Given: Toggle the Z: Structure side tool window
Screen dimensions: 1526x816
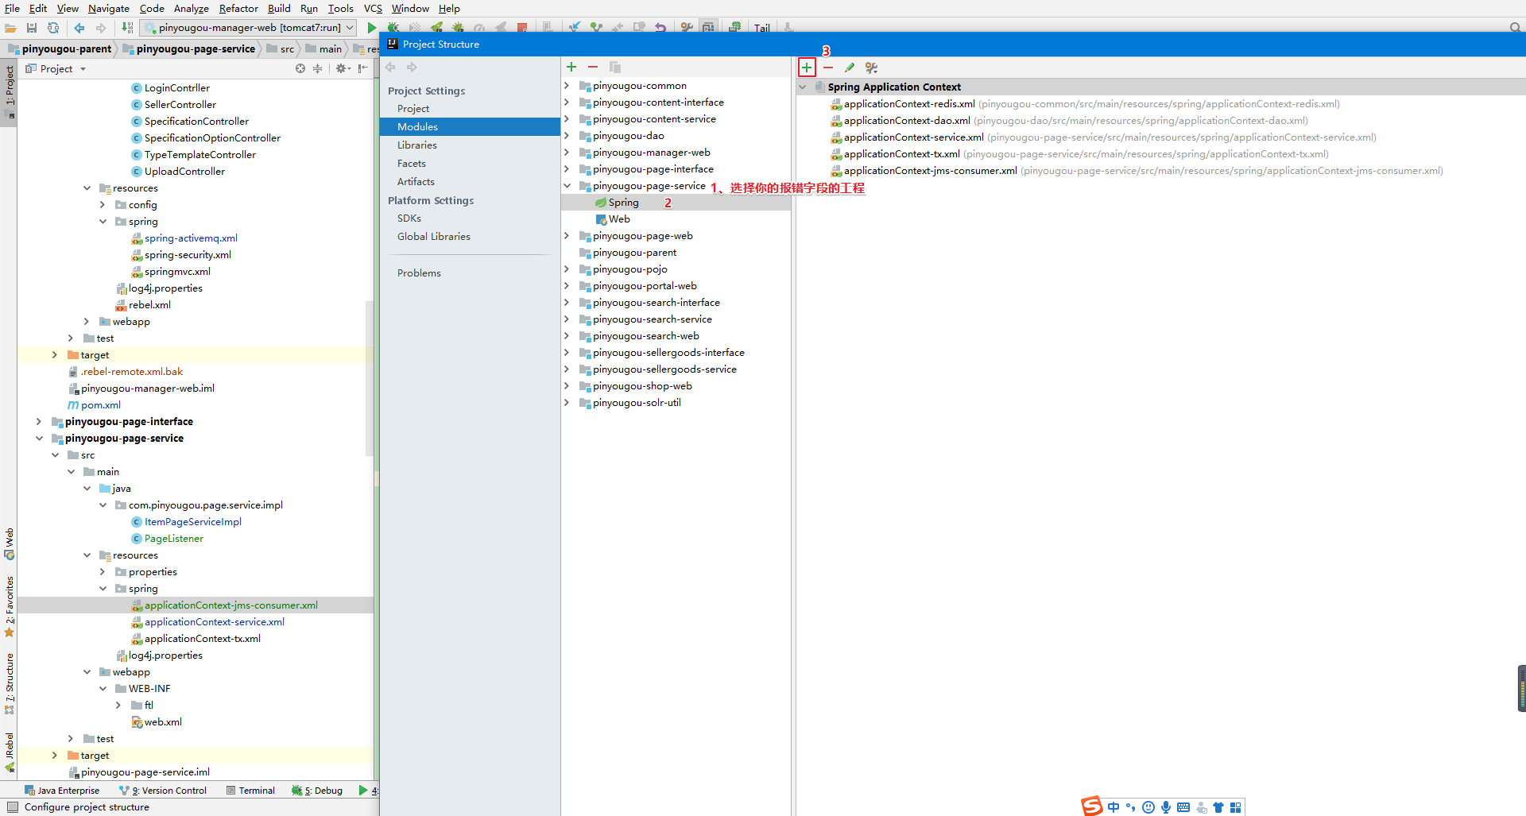Looking at the screenshot, I should pyautogui.click(x=9, y=684).
